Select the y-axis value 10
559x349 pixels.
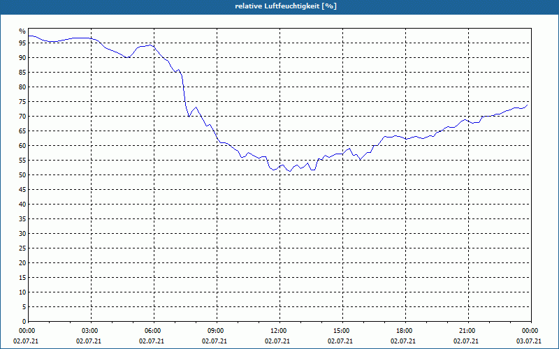22,292
